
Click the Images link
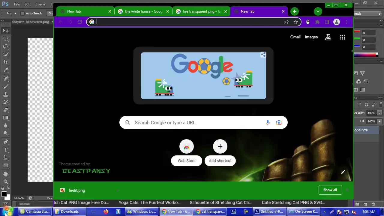[x=311, y=37]
